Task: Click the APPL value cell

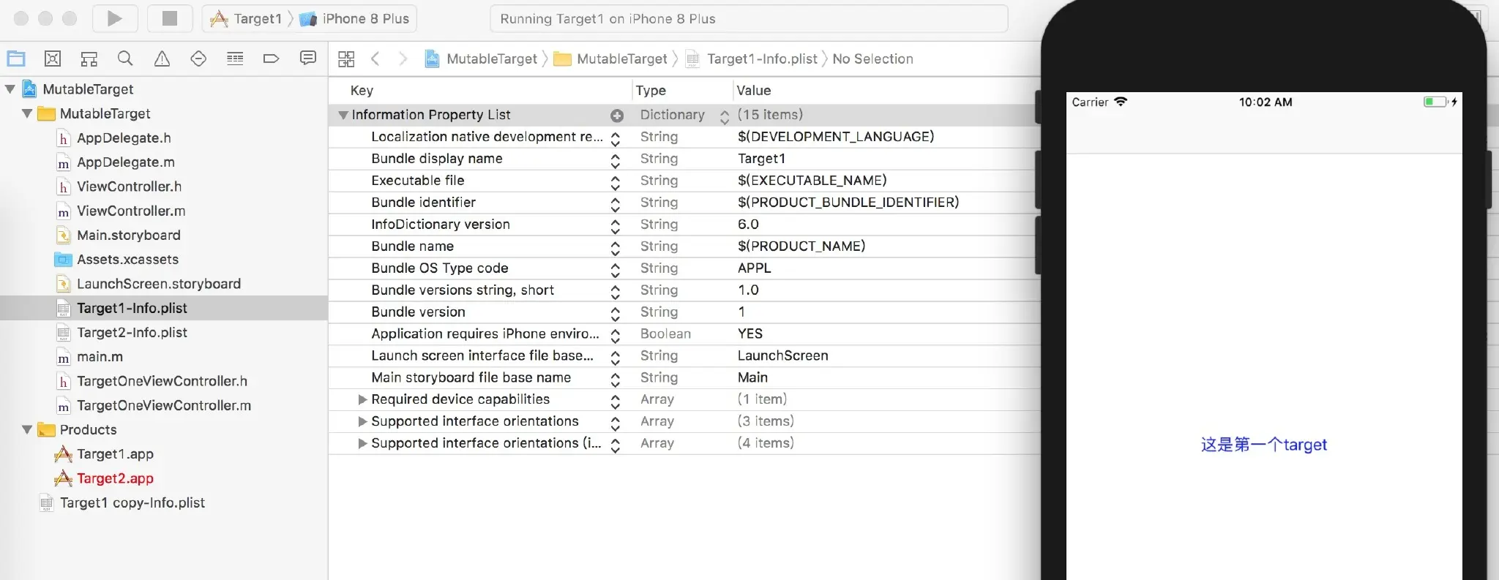Action: click(x=755, y=268)
